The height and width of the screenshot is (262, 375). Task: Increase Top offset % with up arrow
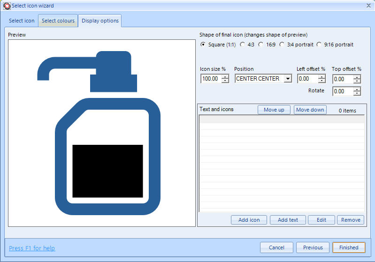click(x=357, y=77)
